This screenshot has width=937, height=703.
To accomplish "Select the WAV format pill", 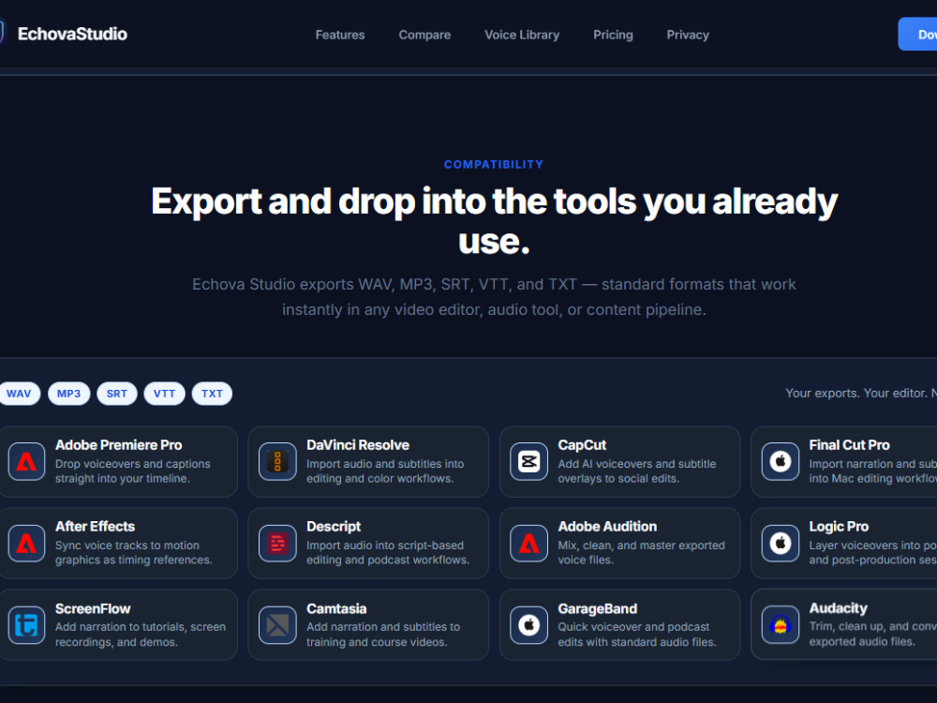I will [x=19, y=394].
